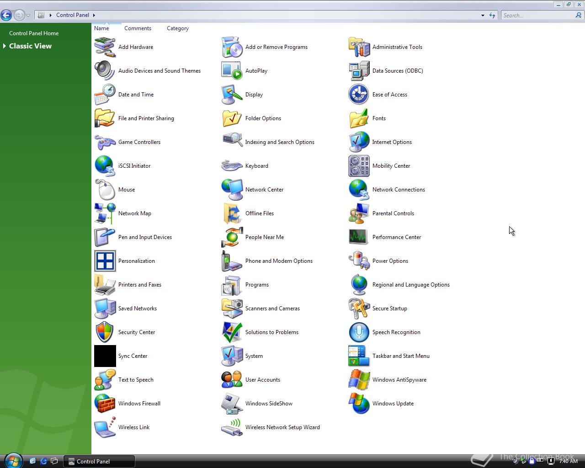Open the Security Center shield icon
The width and height of the screenshot is (585, 468).
point(105,332)
